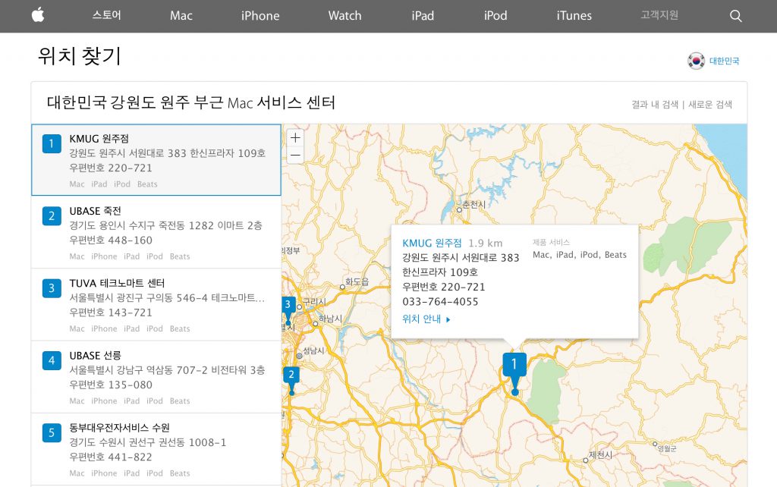Click map marker 3 on the map

coord(288,304)
